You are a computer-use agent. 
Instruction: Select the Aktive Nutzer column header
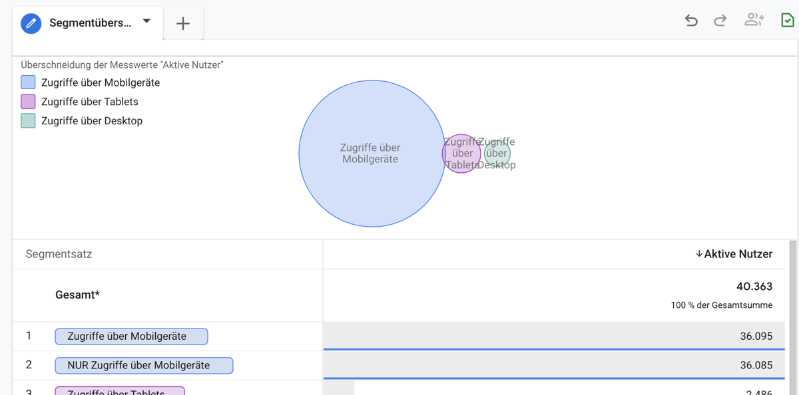(x=738, y=253)
